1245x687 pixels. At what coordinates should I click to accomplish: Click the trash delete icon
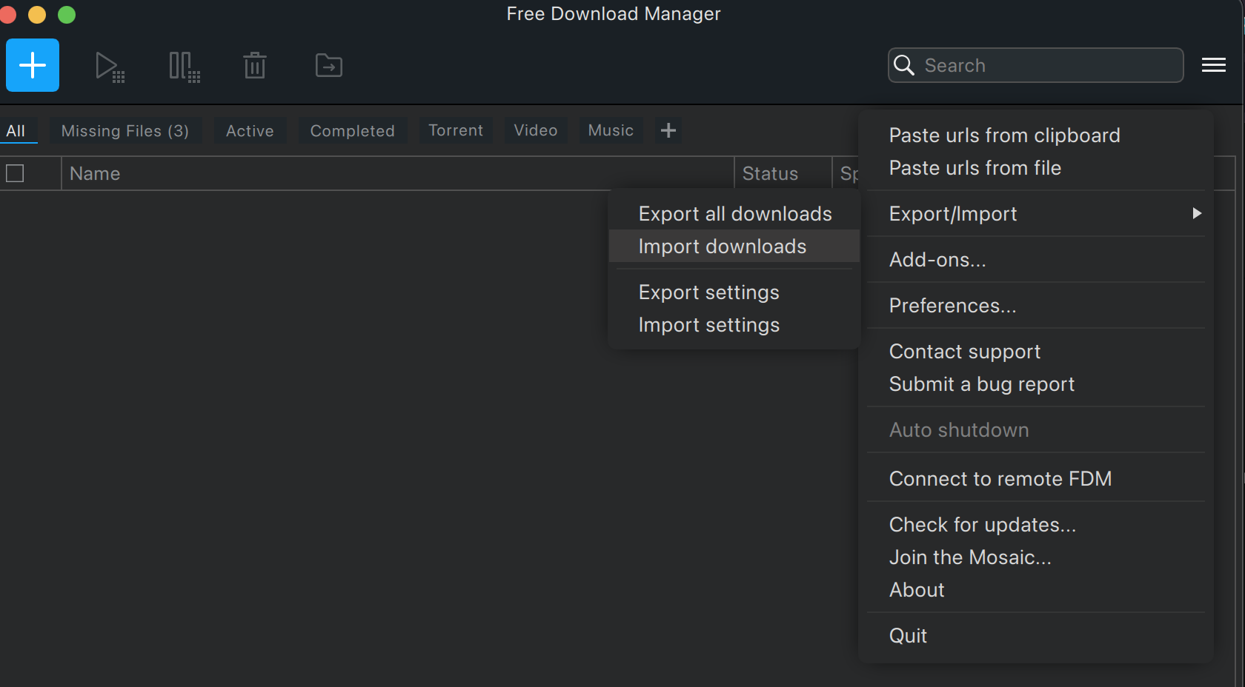click(x=255, y=66)
